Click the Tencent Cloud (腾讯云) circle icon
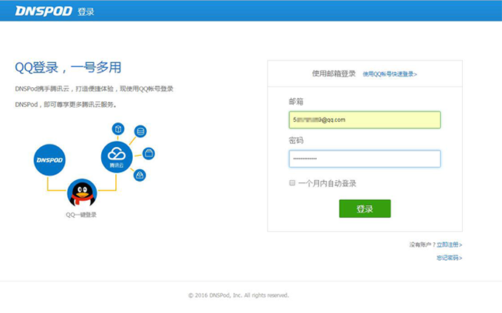This screenshot has height=313, width=502. point(117,156)
